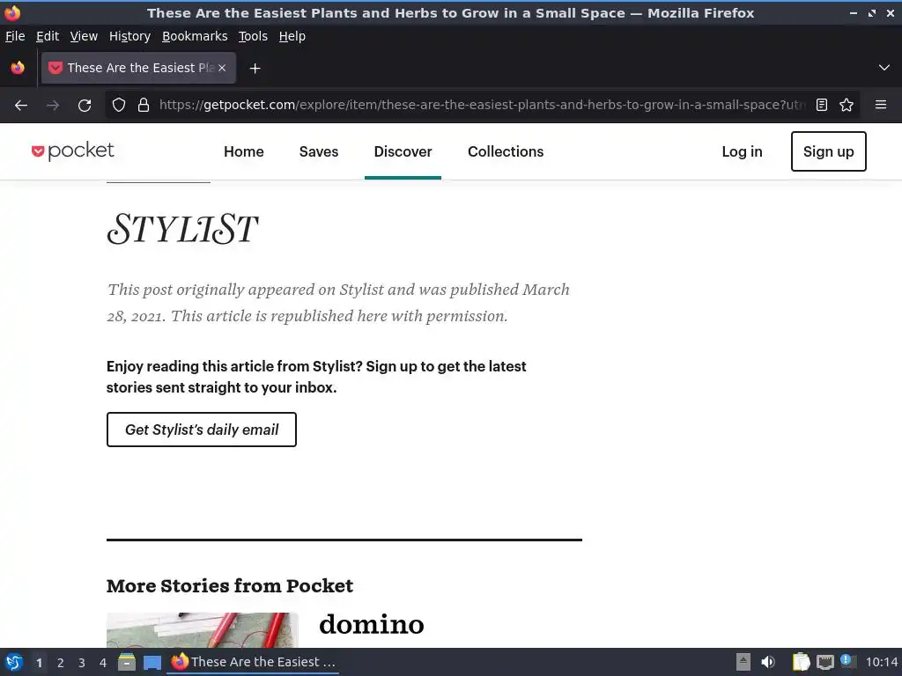Click 'More Stories from Pocket' heading
The image size is (902, 676).
[230, 585]
